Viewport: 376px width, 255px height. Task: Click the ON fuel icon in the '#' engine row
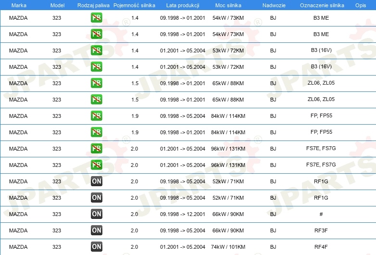coord(97,214)
